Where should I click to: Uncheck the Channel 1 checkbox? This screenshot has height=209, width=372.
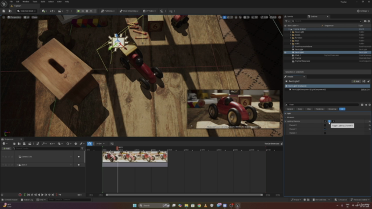point(325,129)
